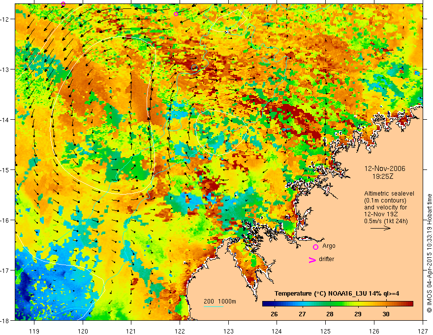Viewport: 433px width, 335px height.
Task: Click the magenta drifter legend arrow
Action: tap(312, 260)
